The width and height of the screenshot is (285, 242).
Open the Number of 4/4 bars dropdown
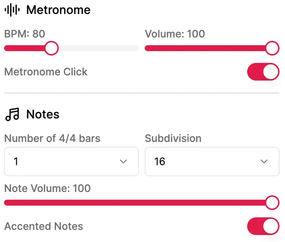point(71,161)
